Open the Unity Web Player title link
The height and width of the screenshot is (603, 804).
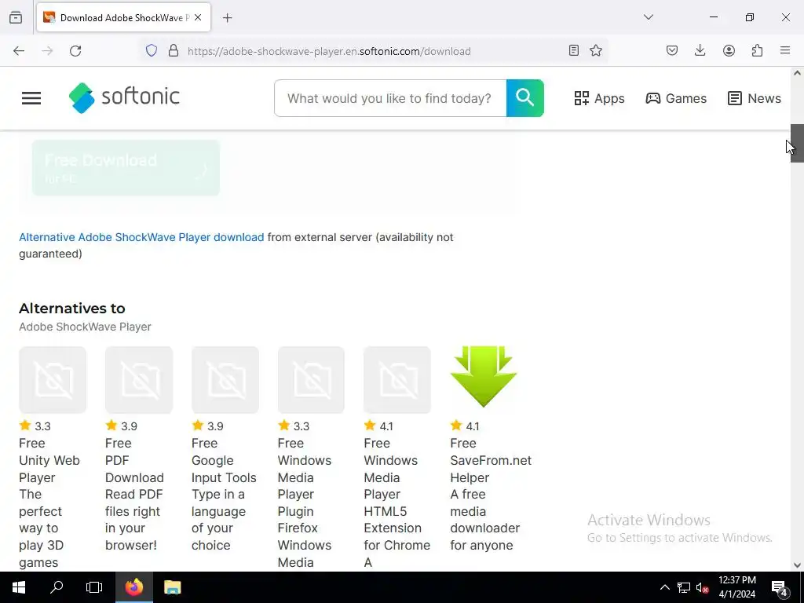[49, 469]
